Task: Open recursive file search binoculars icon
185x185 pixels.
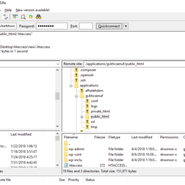Action: click(39, 17)
